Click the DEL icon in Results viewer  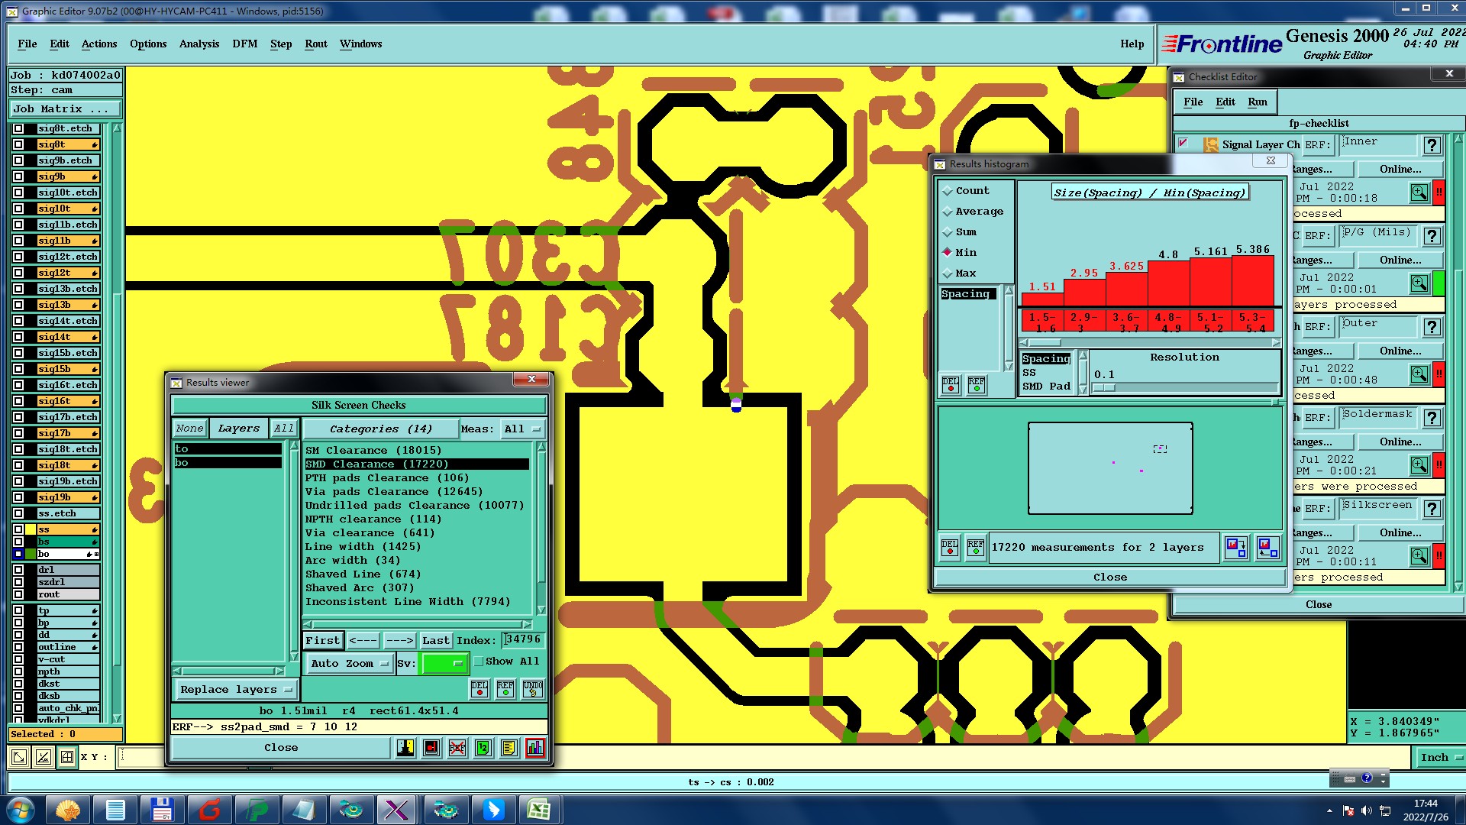tap(480, 689)
